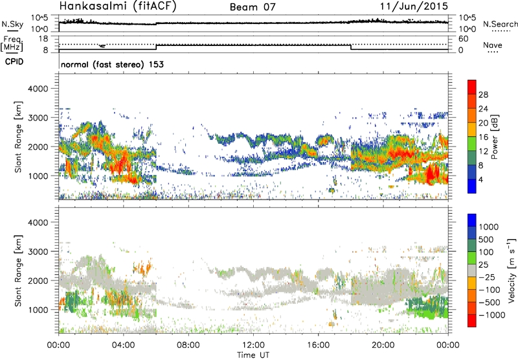Click the 'Velocity [m s-1]' colorbar label
This screenshot has width=518, height=359.
pos(512,271)
